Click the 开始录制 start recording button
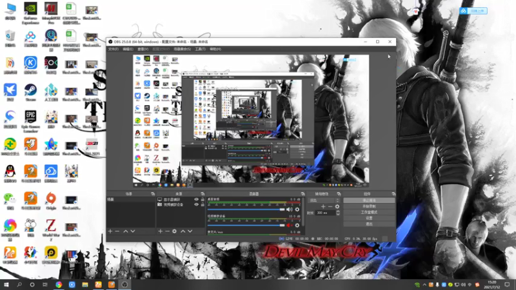 369,206
